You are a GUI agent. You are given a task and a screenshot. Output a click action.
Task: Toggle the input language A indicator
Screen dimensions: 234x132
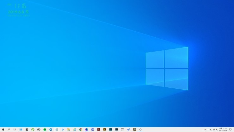(217, 129)
